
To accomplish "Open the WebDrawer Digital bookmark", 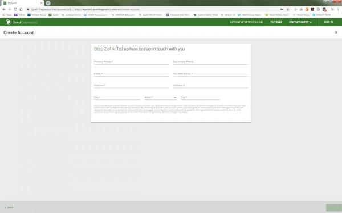I will click(x=249, y=15).
